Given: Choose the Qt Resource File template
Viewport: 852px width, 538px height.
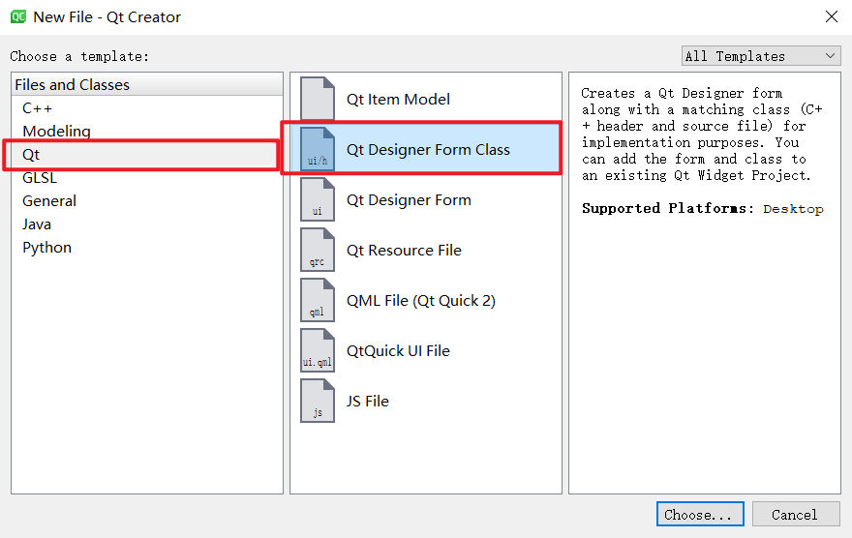Looking at the screenshot, I should 426,250.
